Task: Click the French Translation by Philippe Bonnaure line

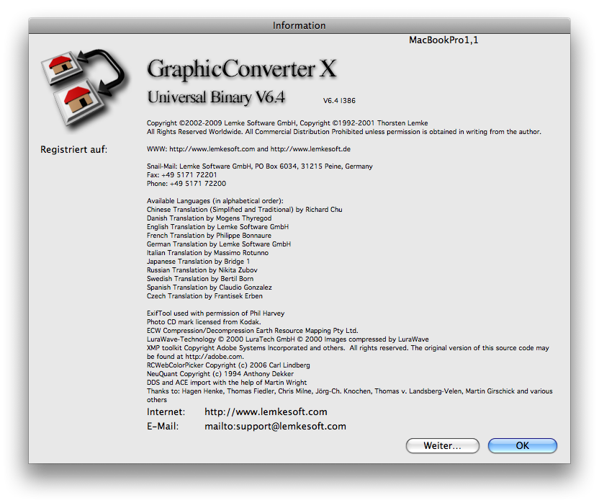Action: click(x=209, y=236)
